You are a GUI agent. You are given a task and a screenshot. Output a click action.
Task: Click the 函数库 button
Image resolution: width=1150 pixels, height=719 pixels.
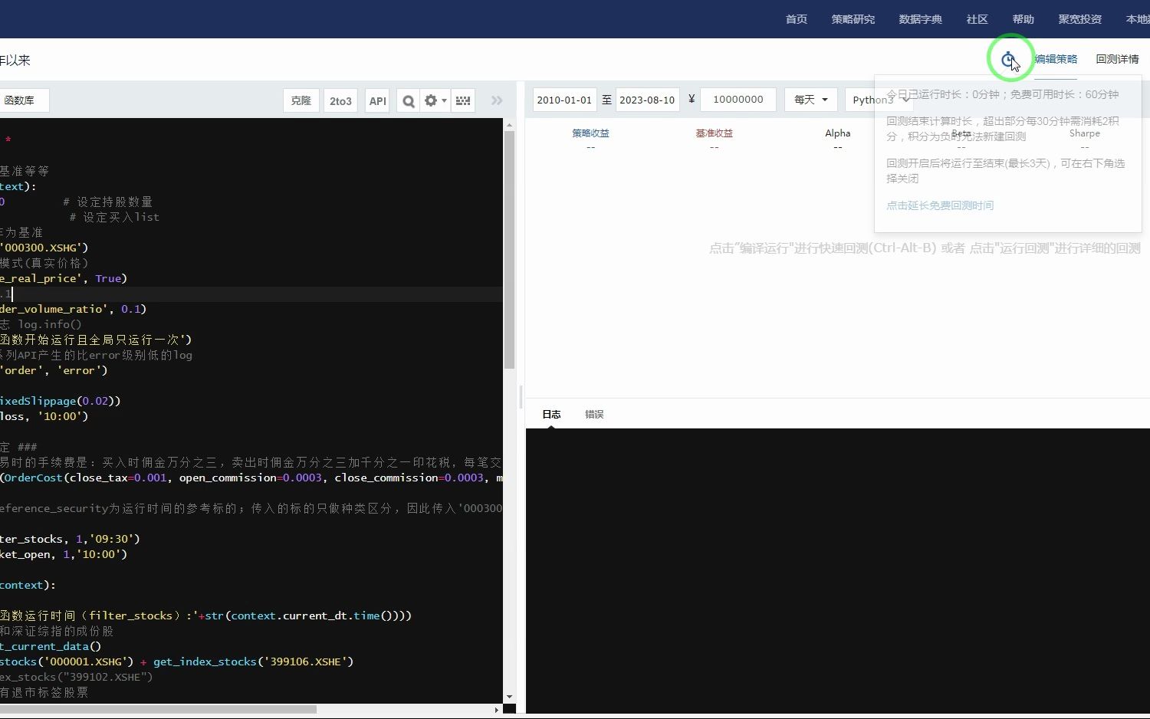coord(23,100)
